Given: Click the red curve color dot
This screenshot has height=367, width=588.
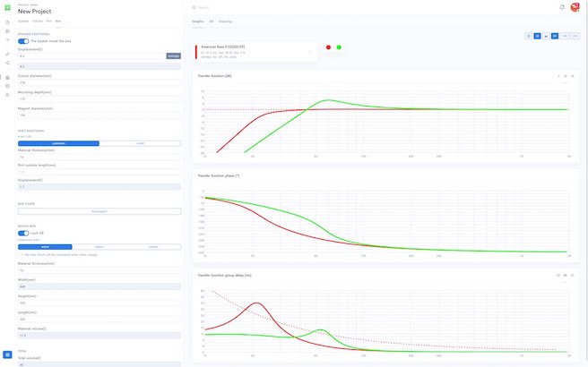Looking at the screenshot, I should click(328, 47).
